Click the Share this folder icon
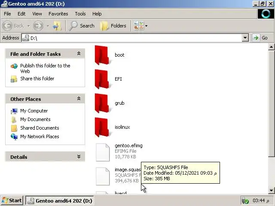Image resolution: width=275 pixels, height=206 pixels. point(14,79)
